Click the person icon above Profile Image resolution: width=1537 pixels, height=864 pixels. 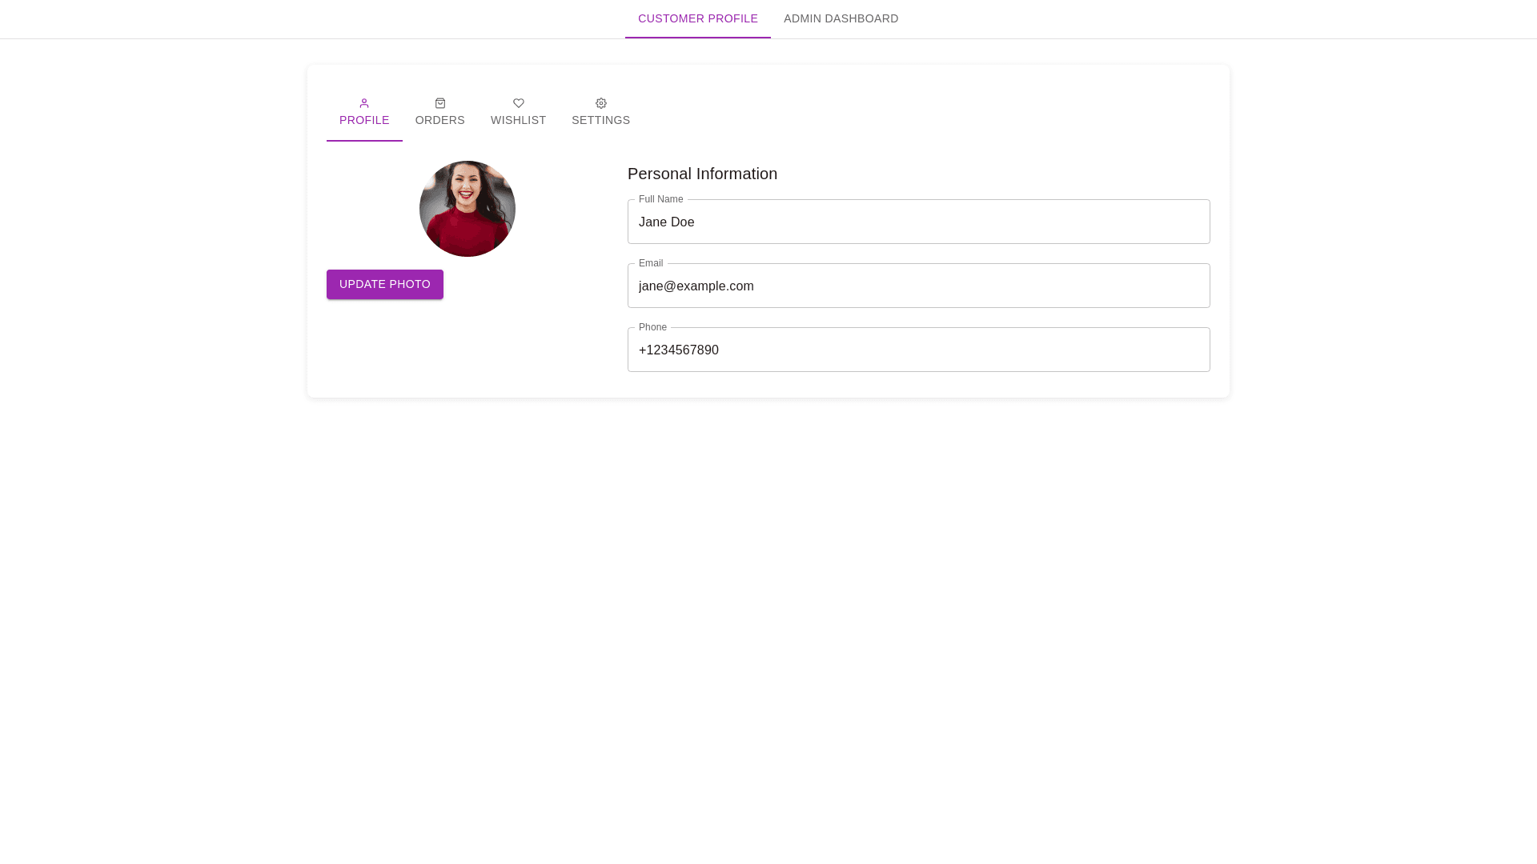click(x=364, y=103)
